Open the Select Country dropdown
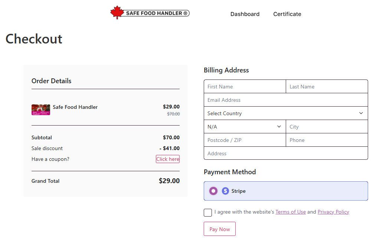The width and height of the screenshot is (380, 250). [286, 113]
